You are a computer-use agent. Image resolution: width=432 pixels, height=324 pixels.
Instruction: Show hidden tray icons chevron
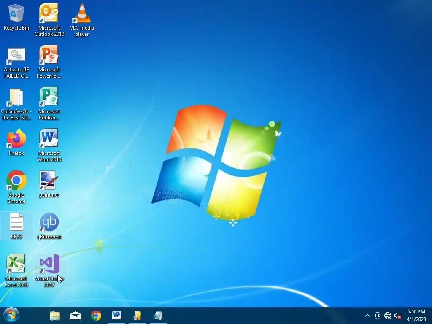click(x=367, y=316)
